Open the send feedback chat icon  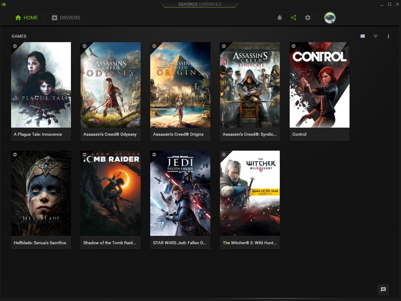coord(383,289)
